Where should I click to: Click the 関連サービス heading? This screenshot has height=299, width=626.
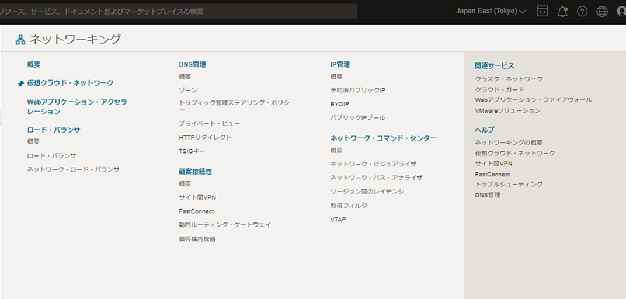(494, 66)
